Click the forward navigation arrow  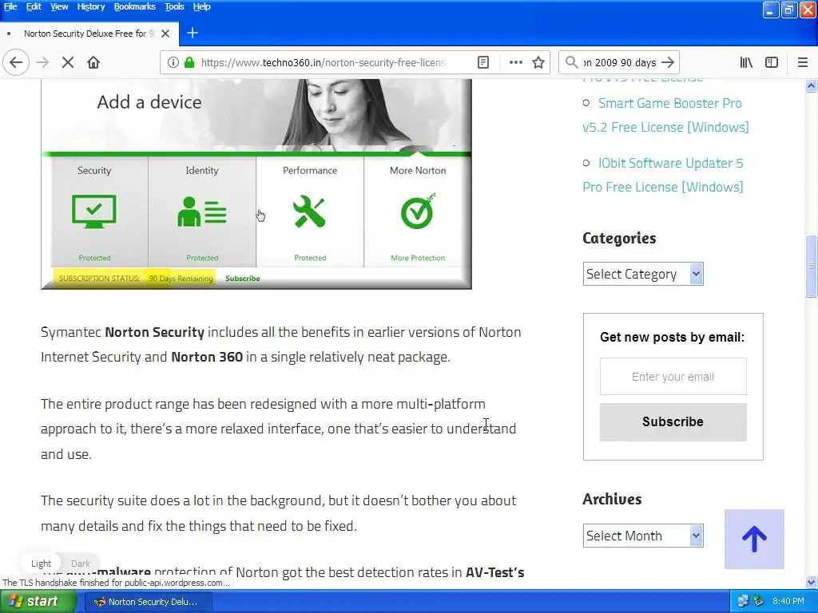(42, 62)
